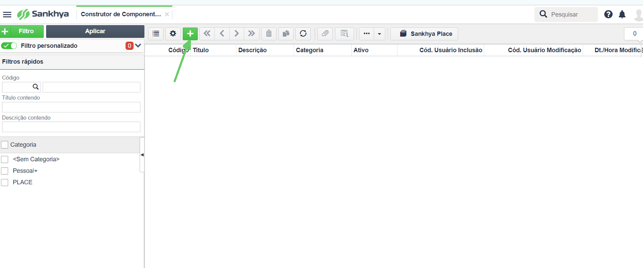Focus the Descrição contendo field
This screenshot has width=643, height=268.
tap(71, 127)
